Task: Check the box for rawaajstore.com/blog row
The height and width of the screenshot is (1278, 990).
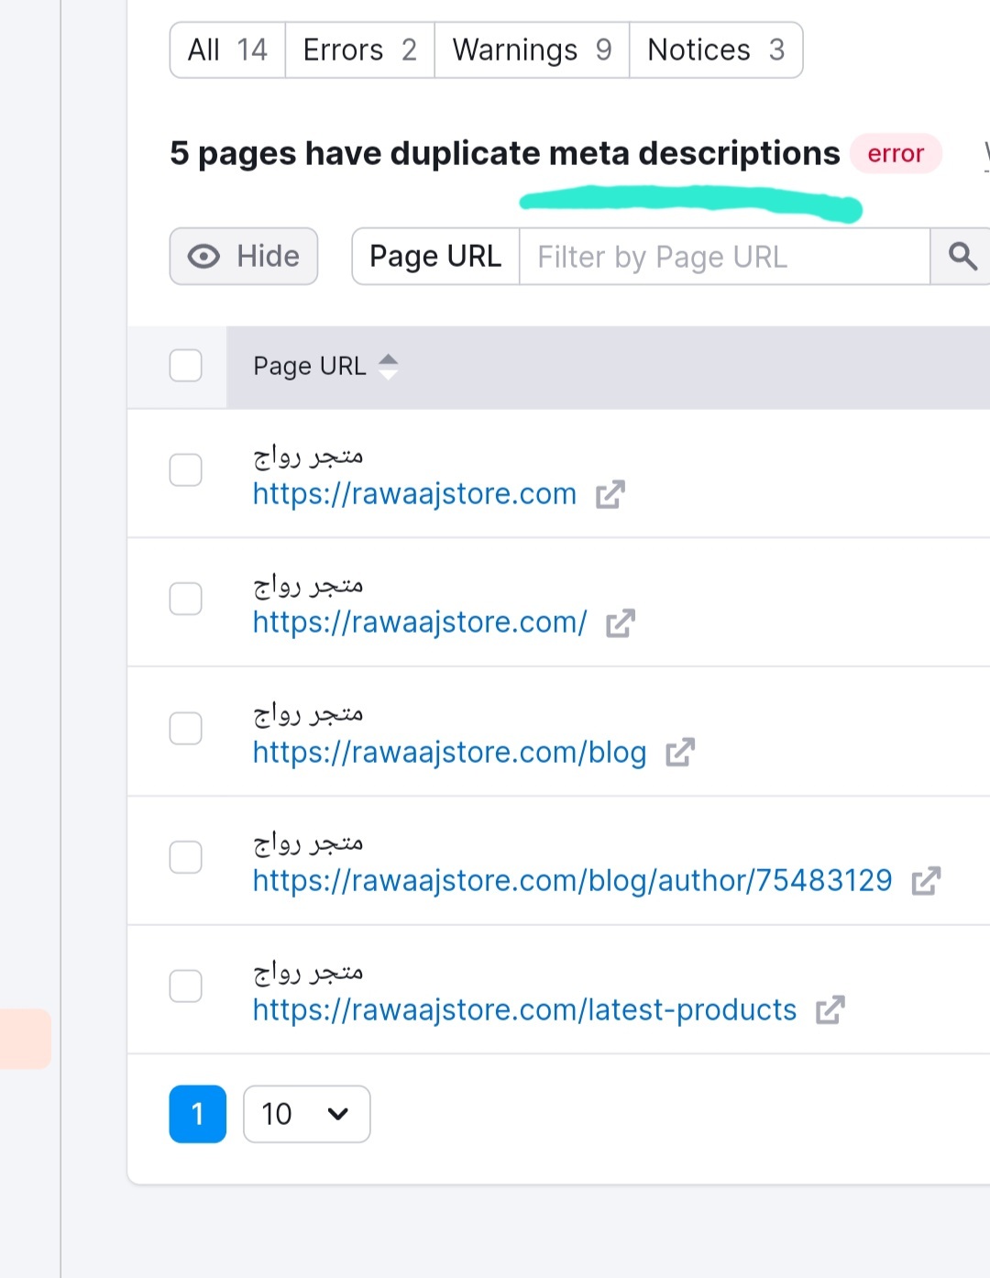Action: 186,729
